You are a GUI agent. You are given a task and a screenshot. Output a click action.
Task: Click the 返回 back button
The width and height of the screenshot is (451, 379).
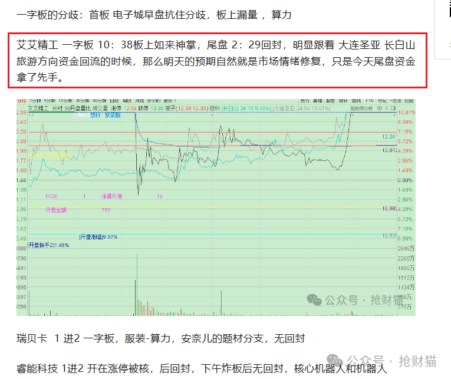tap(409, 101)
